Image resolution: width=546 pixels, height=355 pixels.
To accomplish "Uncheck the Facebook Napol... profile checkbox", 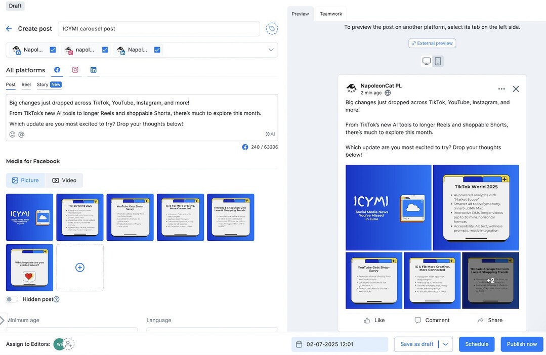I will [53, 50].
